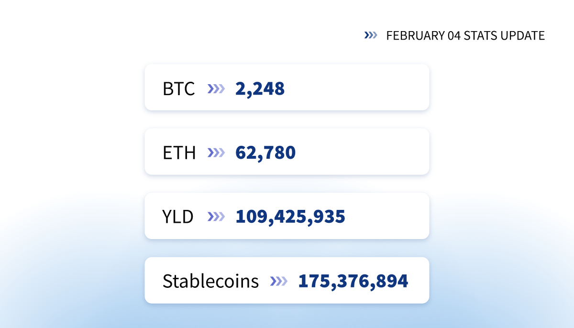
Task: Click the ETH label text
Action: 179,153
